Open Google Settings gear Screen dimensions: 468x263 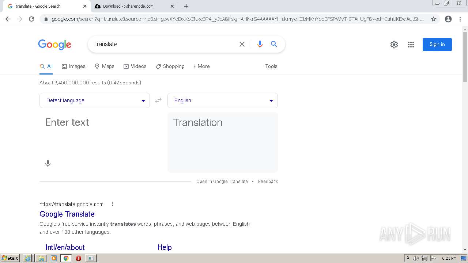[x=394, y=45]
